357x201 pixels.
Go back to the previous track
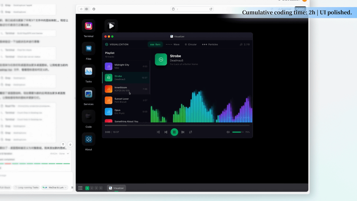pyautogui.click(x=166, y=132)
